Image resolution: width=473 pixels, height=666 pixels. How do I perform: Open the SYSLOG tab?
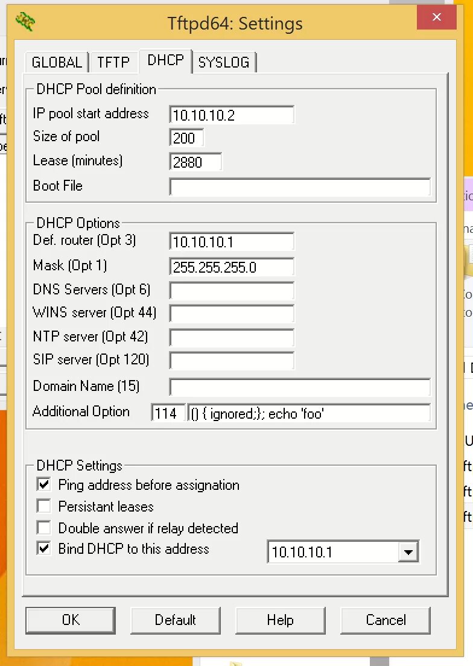(x=224, y=62)
